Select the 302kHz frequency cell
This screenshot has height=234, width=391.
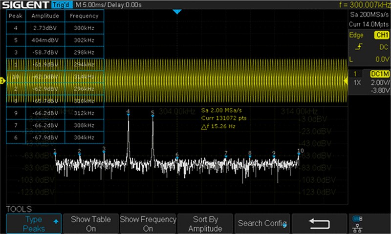click(x=84, y=40)
